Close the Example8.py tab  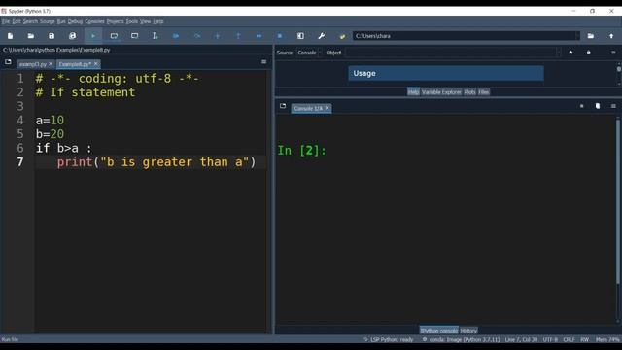coord(96,64)
